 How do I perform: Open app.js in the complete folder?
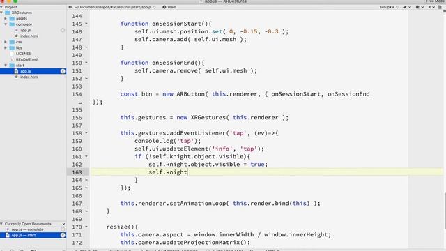[25, 30]
